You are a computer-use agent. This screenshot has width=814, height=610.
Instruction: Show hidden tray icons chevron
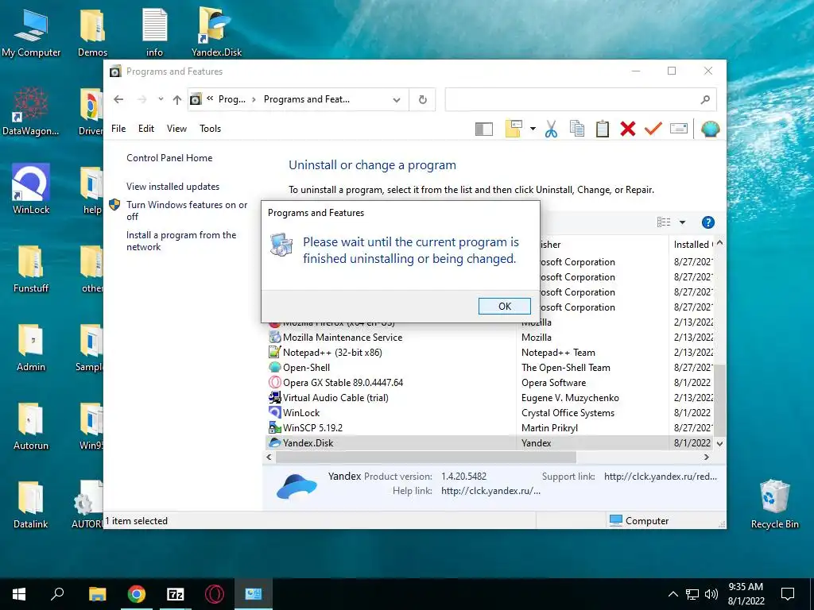tap(673, 594)
